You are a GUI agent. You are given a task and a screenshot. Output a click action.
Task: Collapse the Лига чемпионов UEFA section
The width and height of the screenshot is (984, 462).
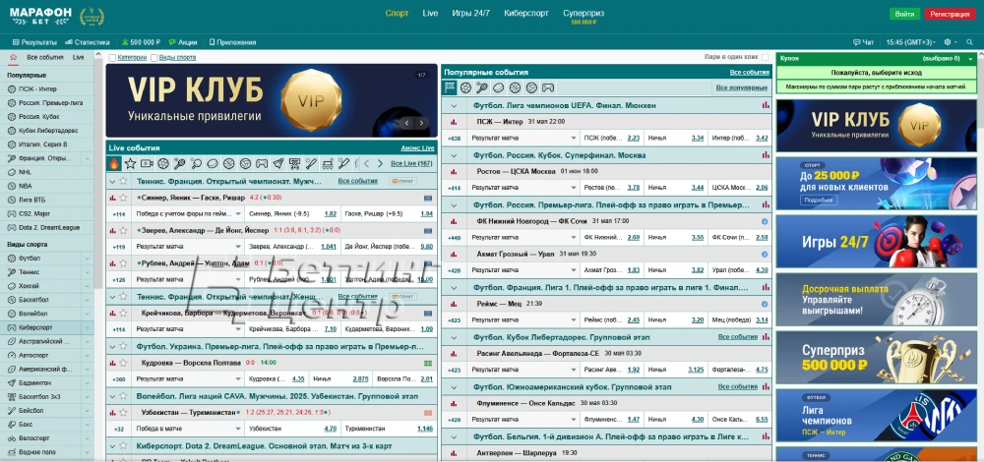point(455,105)
